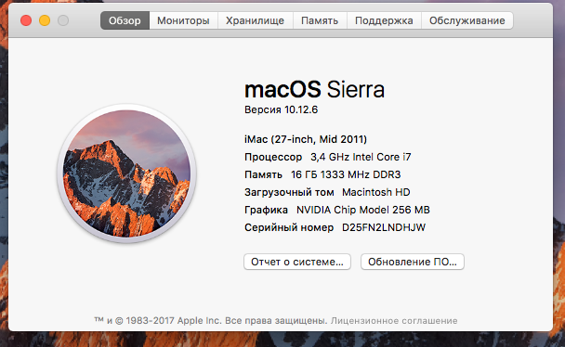Click the 3,4 GHz Intel Core i7 value
The image size is (565, 347).
click(x=361, y=157)
